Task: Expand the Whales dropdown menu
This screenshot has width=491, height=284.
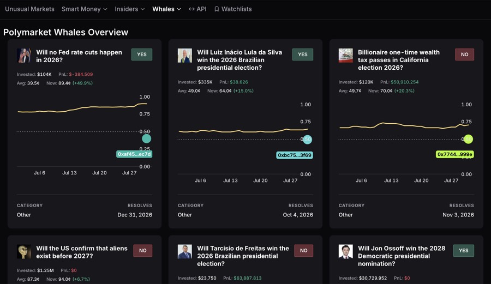Action: 166,9
